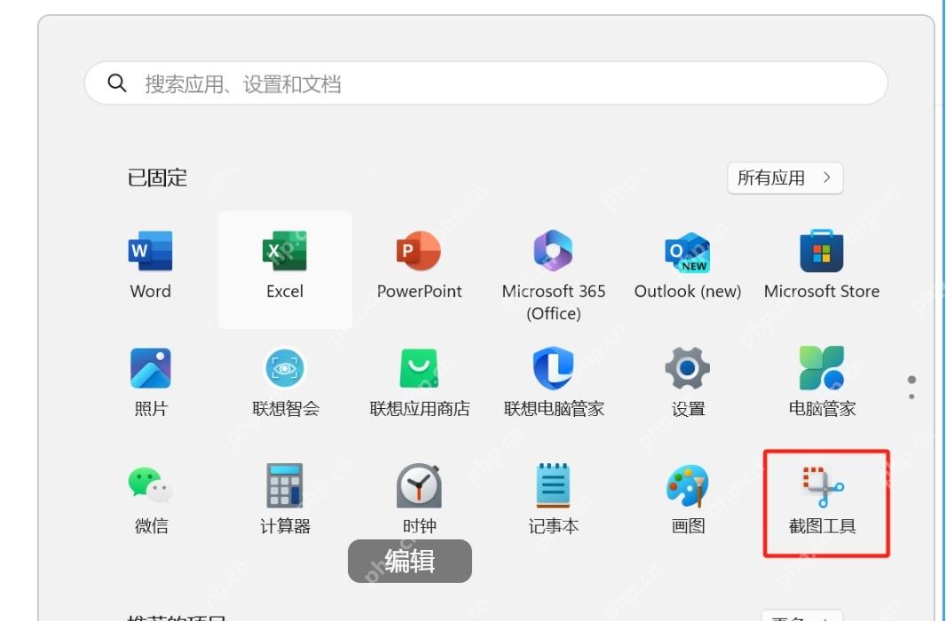Go to next pinned apps page dot
The height and width of the screenshot is (621, 946).
click(911, 397)
